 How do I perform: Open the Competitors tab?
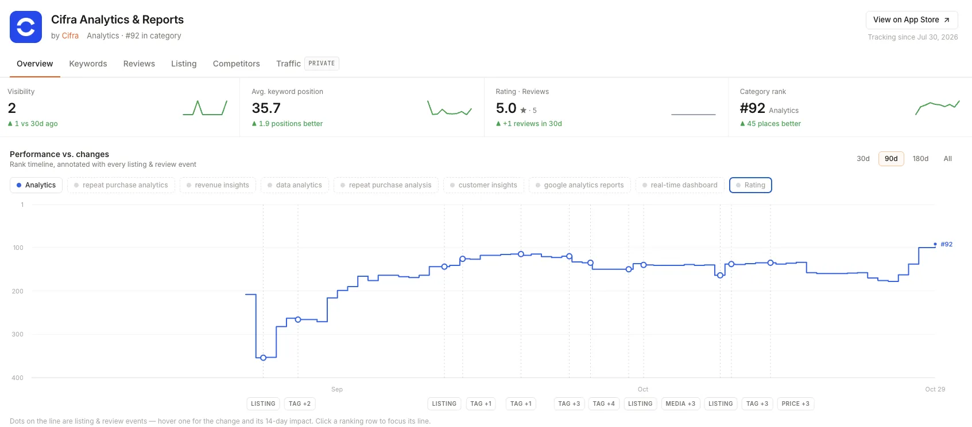tap(236, 64)
